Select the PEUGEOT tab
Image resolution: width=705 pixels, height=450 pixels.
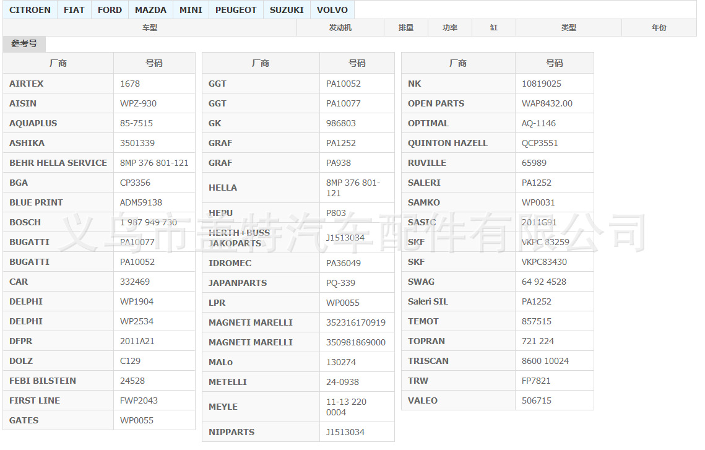236,10
